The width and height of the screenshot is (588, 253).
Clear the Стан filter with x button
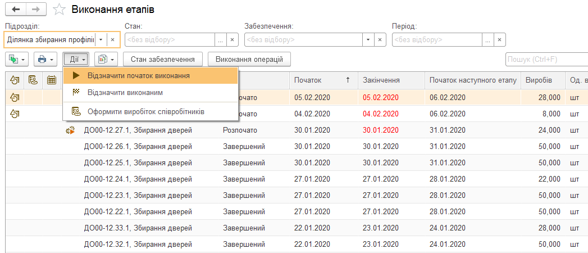[233, 40]
